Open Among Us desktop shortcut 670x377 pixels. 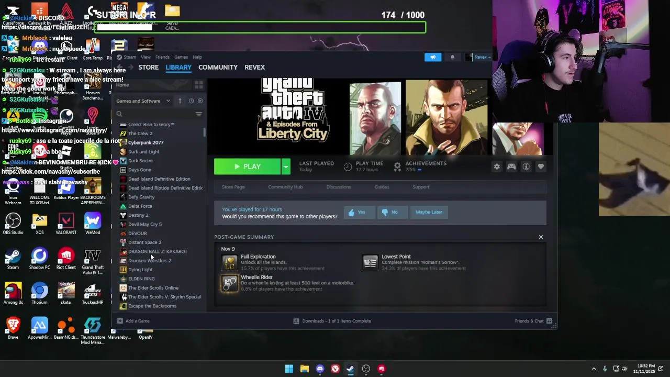pyautogui.click(x=13, y=293)
